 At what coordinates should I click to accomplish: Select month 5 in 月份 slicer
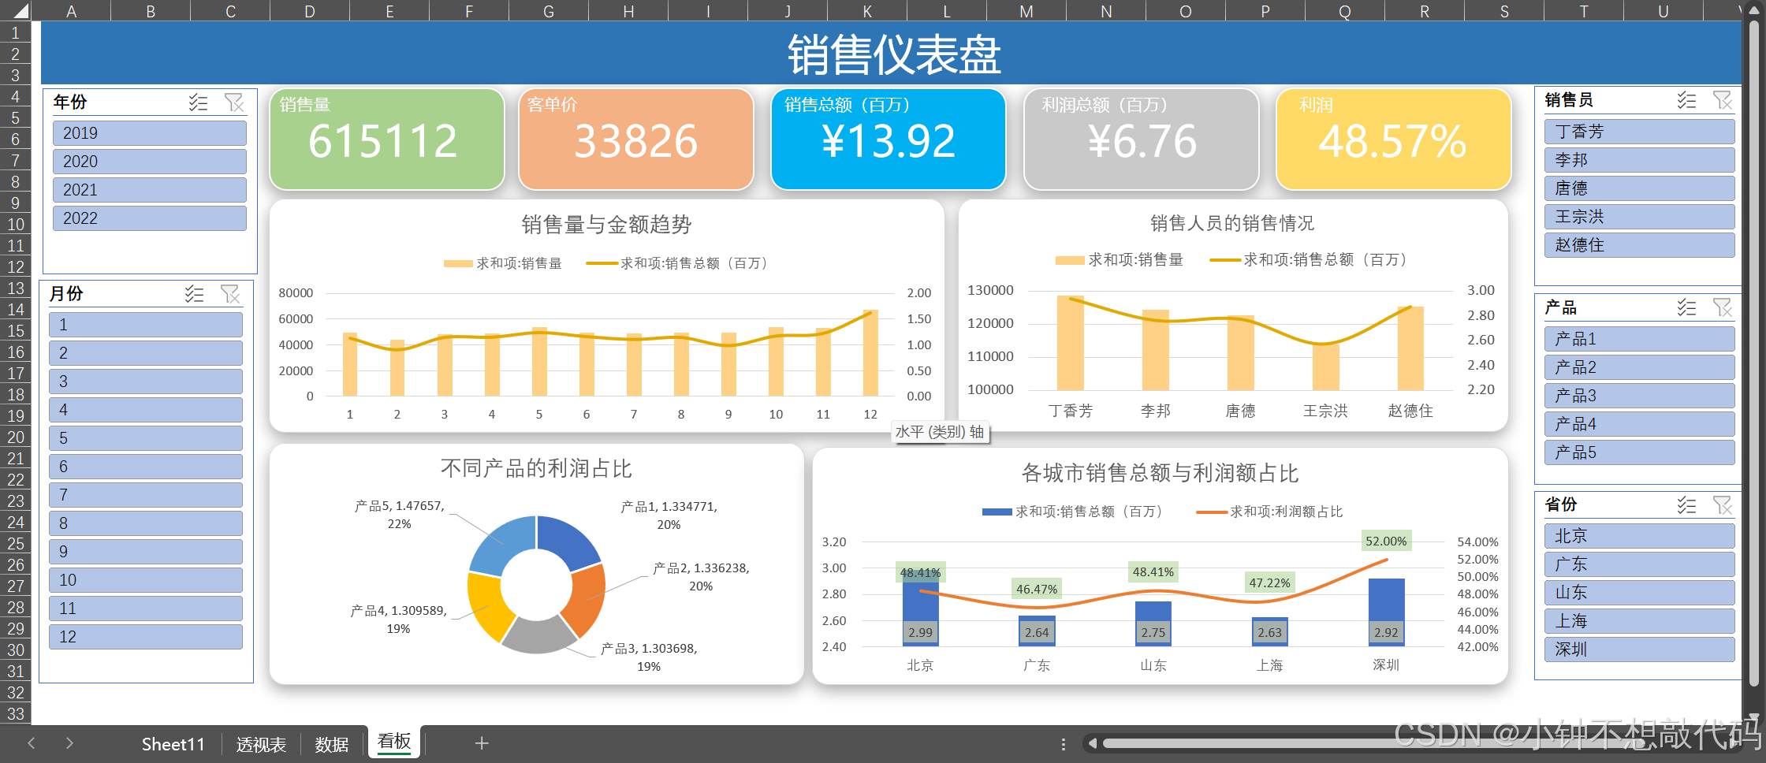coord(146,438)
